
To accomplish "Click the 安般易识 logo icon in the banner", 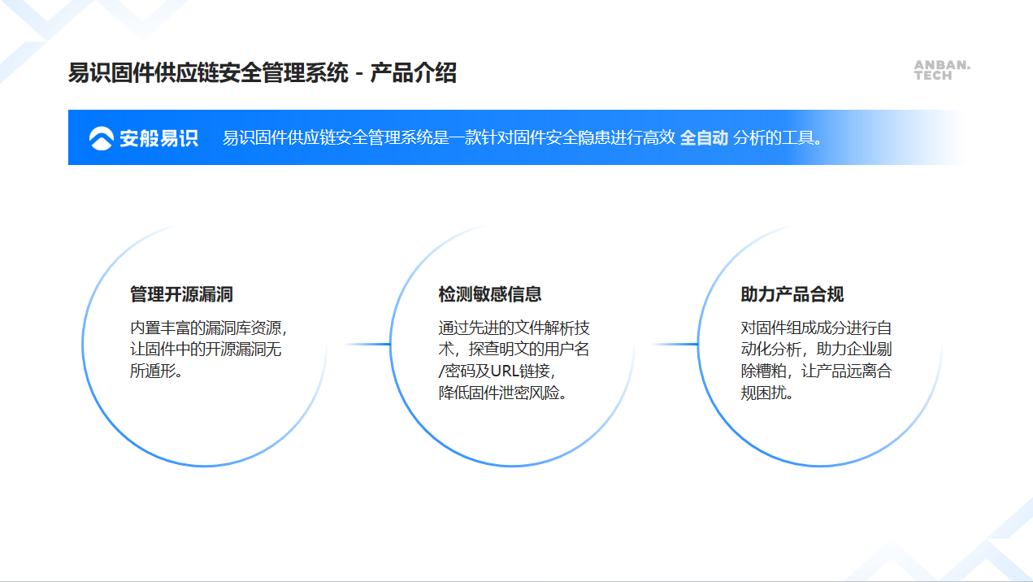I will coord(102,138).
